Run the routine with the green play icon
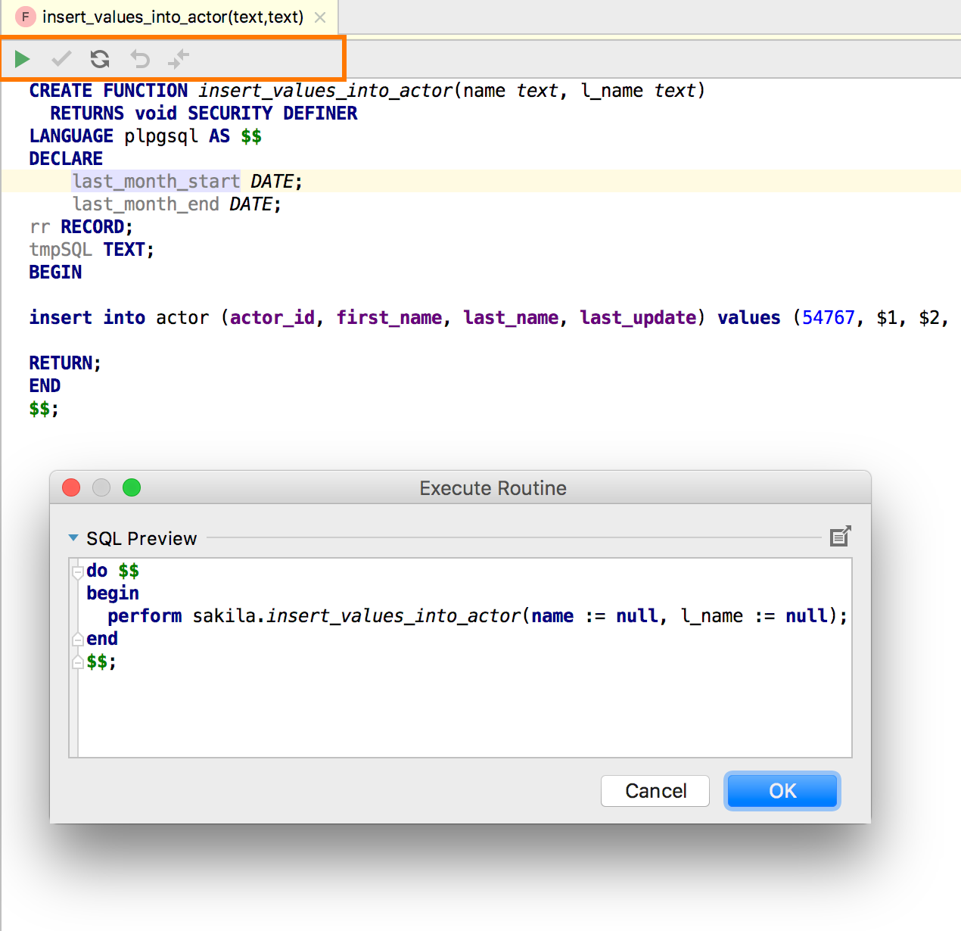Viewport: 961px width, 931px height. (22, 58)
